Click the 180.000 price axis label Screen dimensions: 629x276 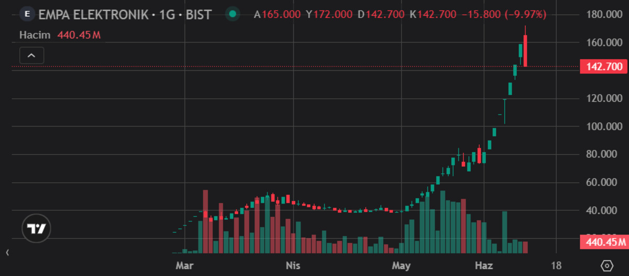pyautogui.click(x=604, y=14)
